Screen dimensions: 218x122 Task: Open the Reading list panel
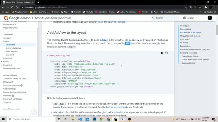[x=210, y=12]
